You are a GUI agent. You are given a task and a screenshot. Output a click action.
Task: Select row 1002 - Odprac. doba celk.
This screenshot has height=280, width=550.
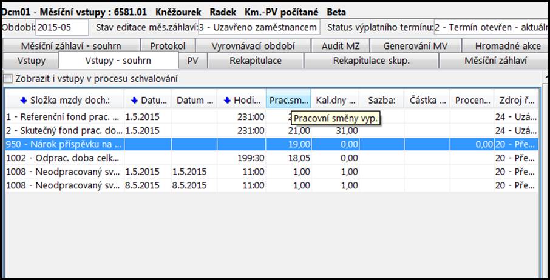pos(64,158)
